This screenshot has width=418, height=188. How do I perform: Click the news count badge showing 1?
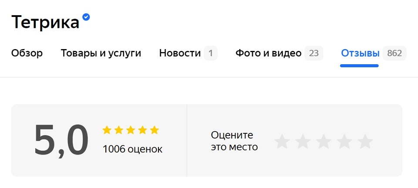[211, 53]
